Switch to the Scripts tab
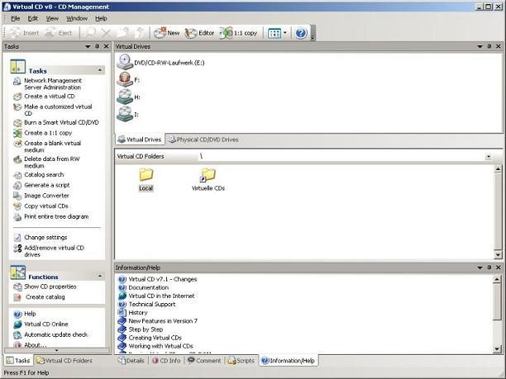The image size is (506, 379). coord(241,361)
